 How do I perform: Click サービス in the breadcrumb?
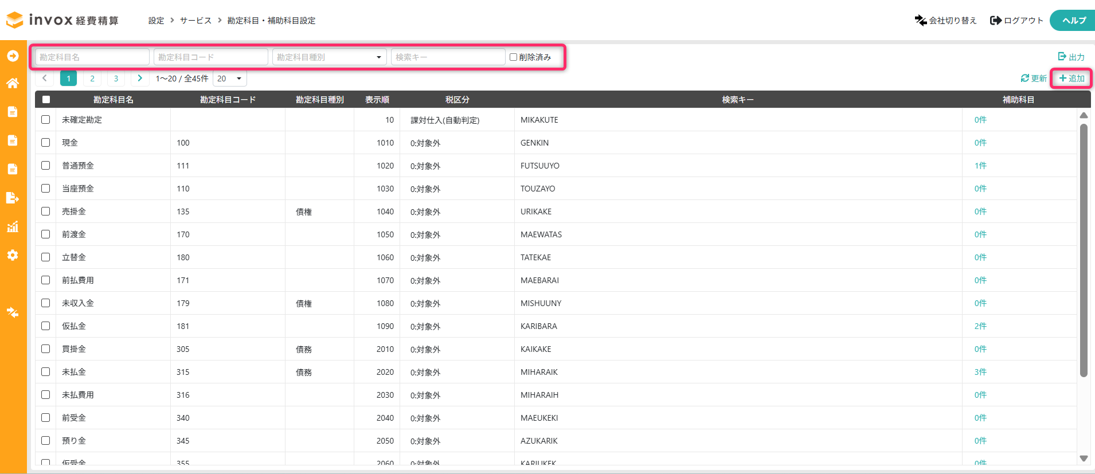[195, 21]
